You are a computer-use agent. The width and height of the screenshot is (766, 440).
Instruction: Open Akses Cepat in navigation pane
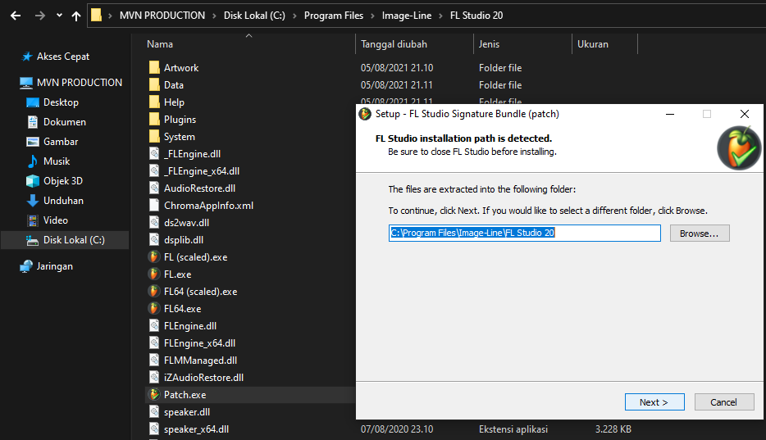click(x=63, y=57)
